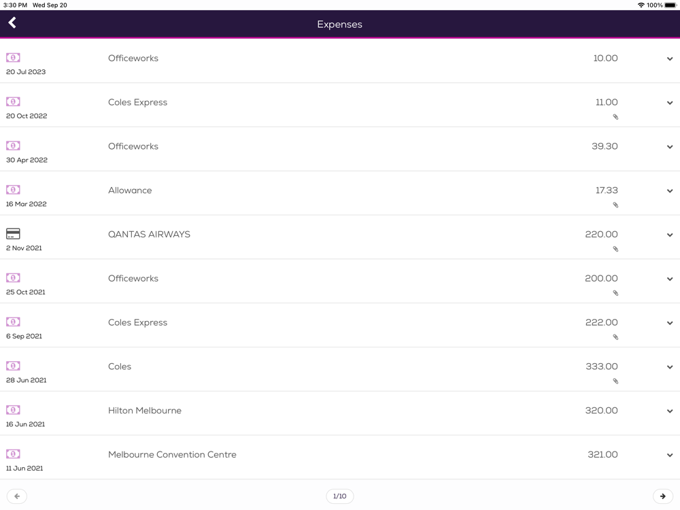
Task: Click cash icon for Hilton Melbourne
Action: pos(13,410)
